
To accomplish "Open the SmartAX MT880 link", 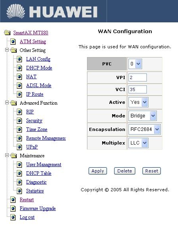I will click(x=31, y=32).
